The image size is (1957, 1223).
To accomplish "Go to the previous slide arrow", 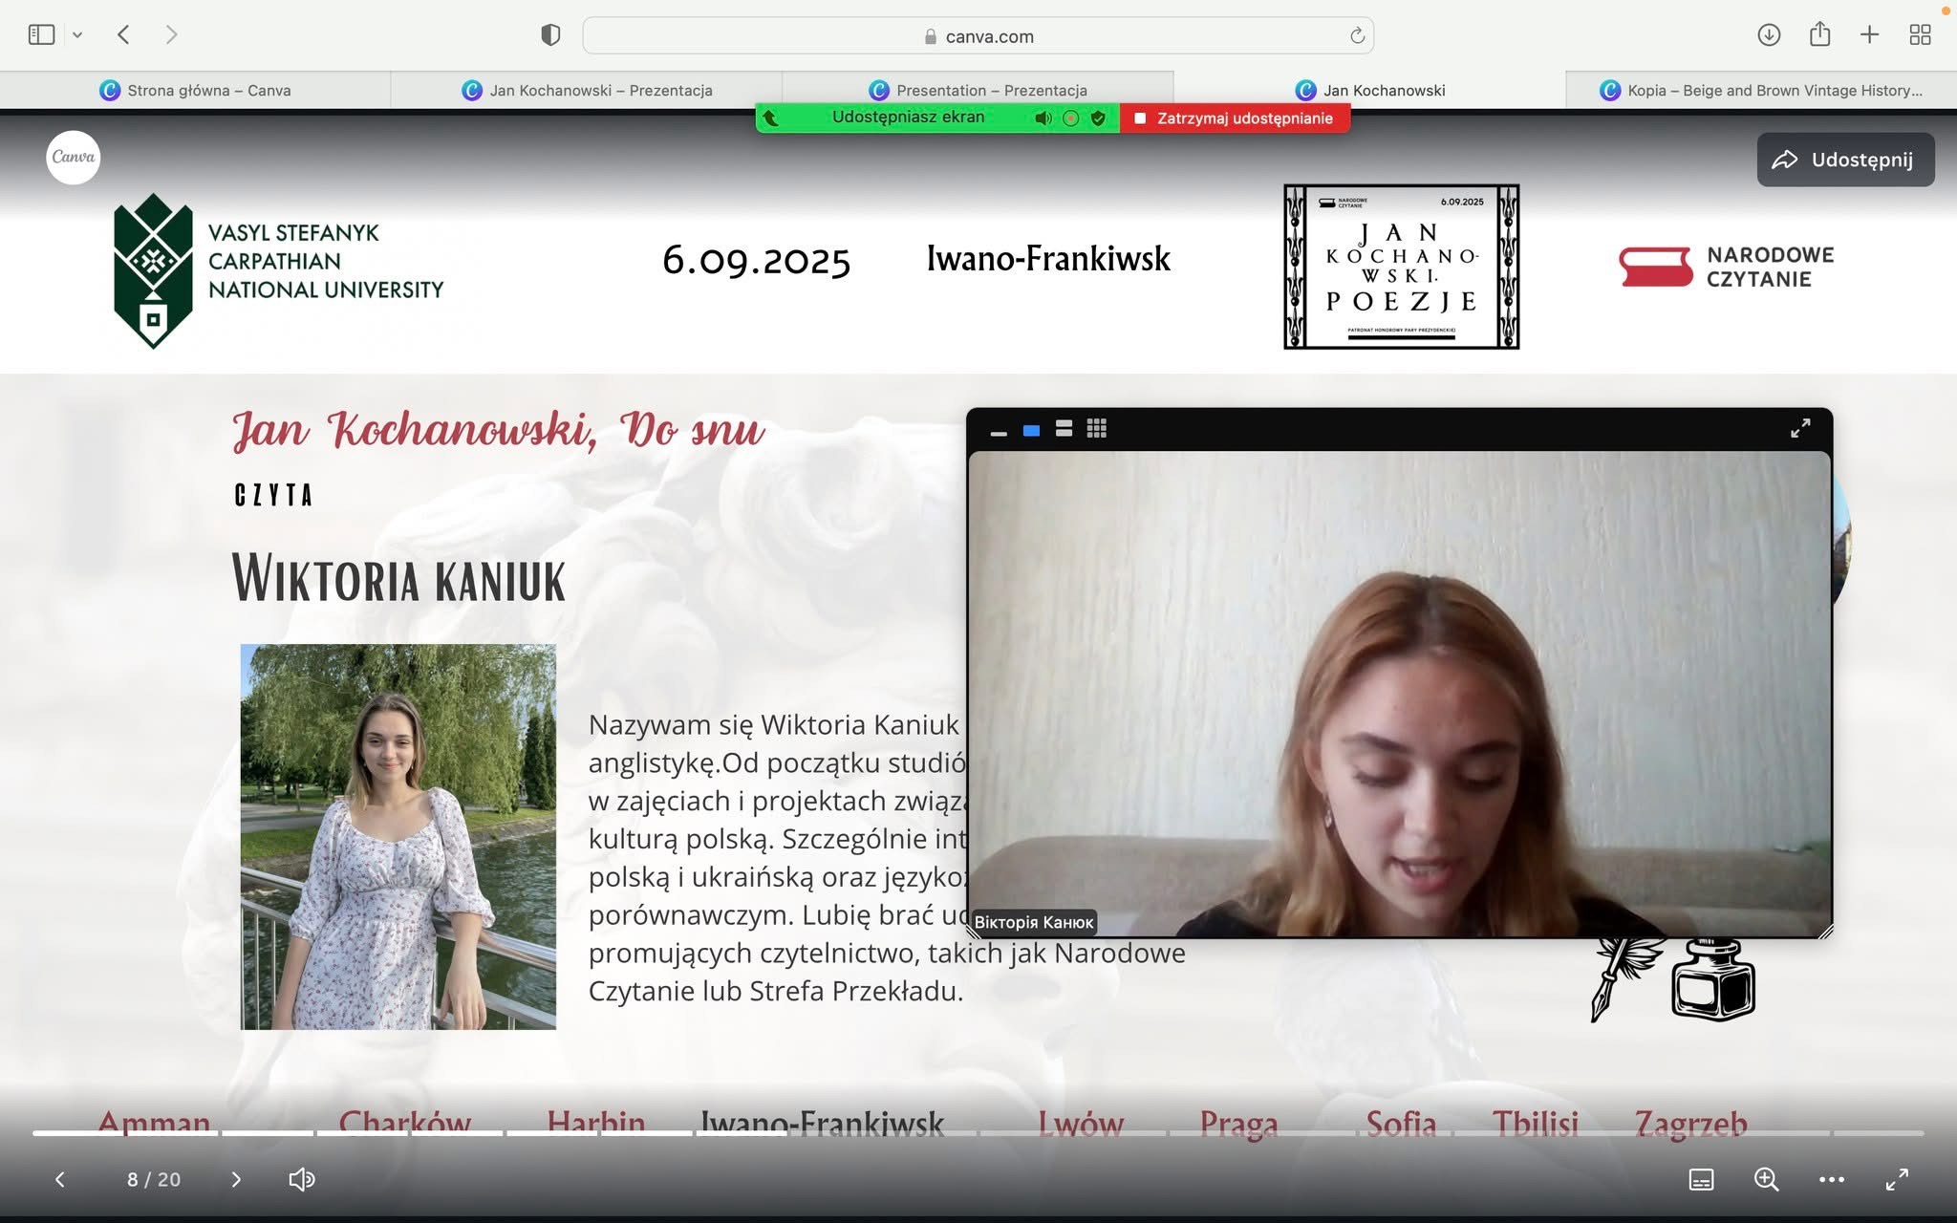I will coord(60,1180).
